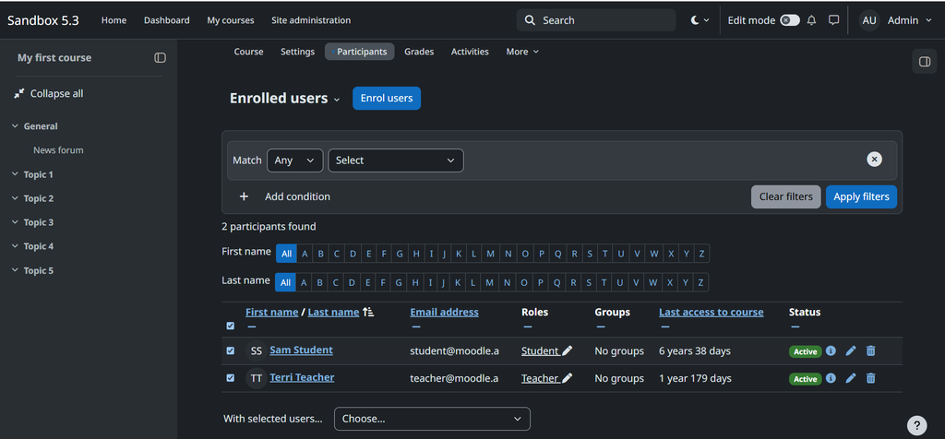Open the block drawer icon at right
The image size is (945, 439).
pos(925,62)
